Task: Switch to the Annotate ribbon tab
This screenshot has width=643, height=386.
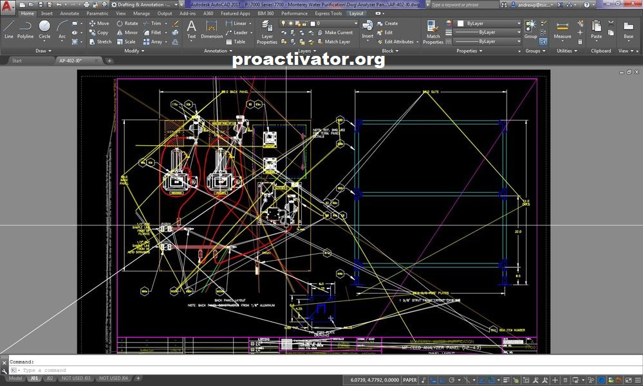Action: (70, 13)
